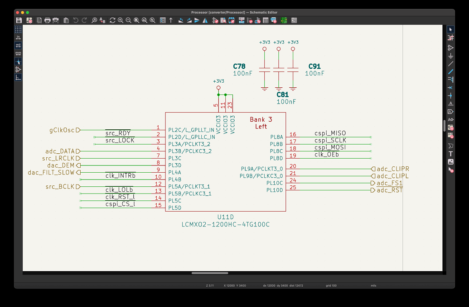Switch units to inches
This screenshot has height=307, width=469.
[18, 37]
